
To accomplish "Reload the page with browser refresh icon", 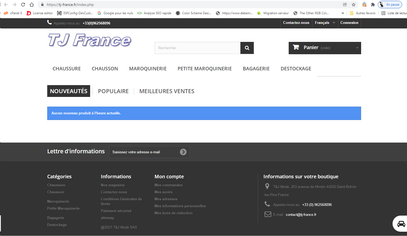I will click(x=23, y=5).
